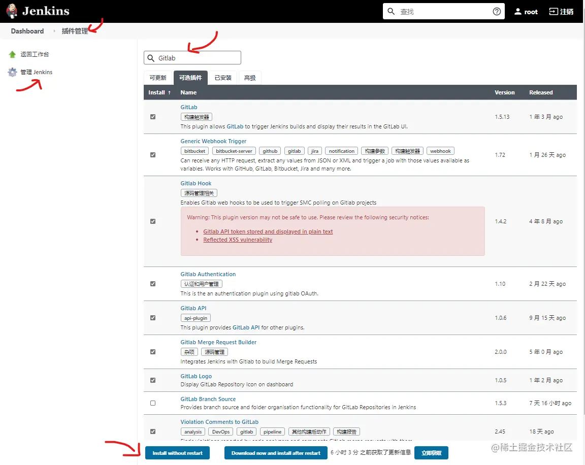The image size is (585, 465).
Task: Switch to the 可更新 tab
Action: [158, 78]
